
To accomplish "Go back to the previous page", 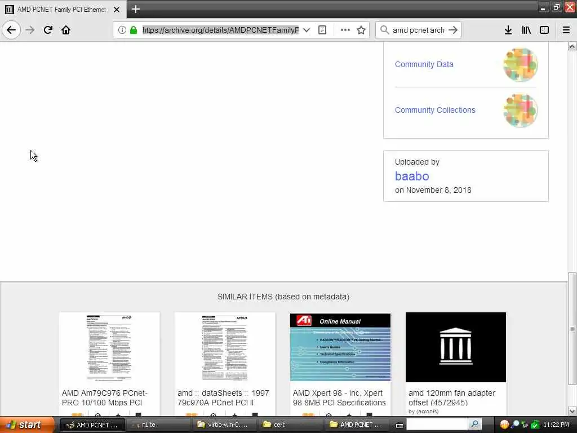I will click(11, 30).
